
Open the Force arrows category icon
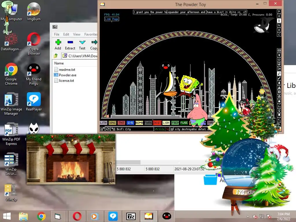[x=279, y=69]
